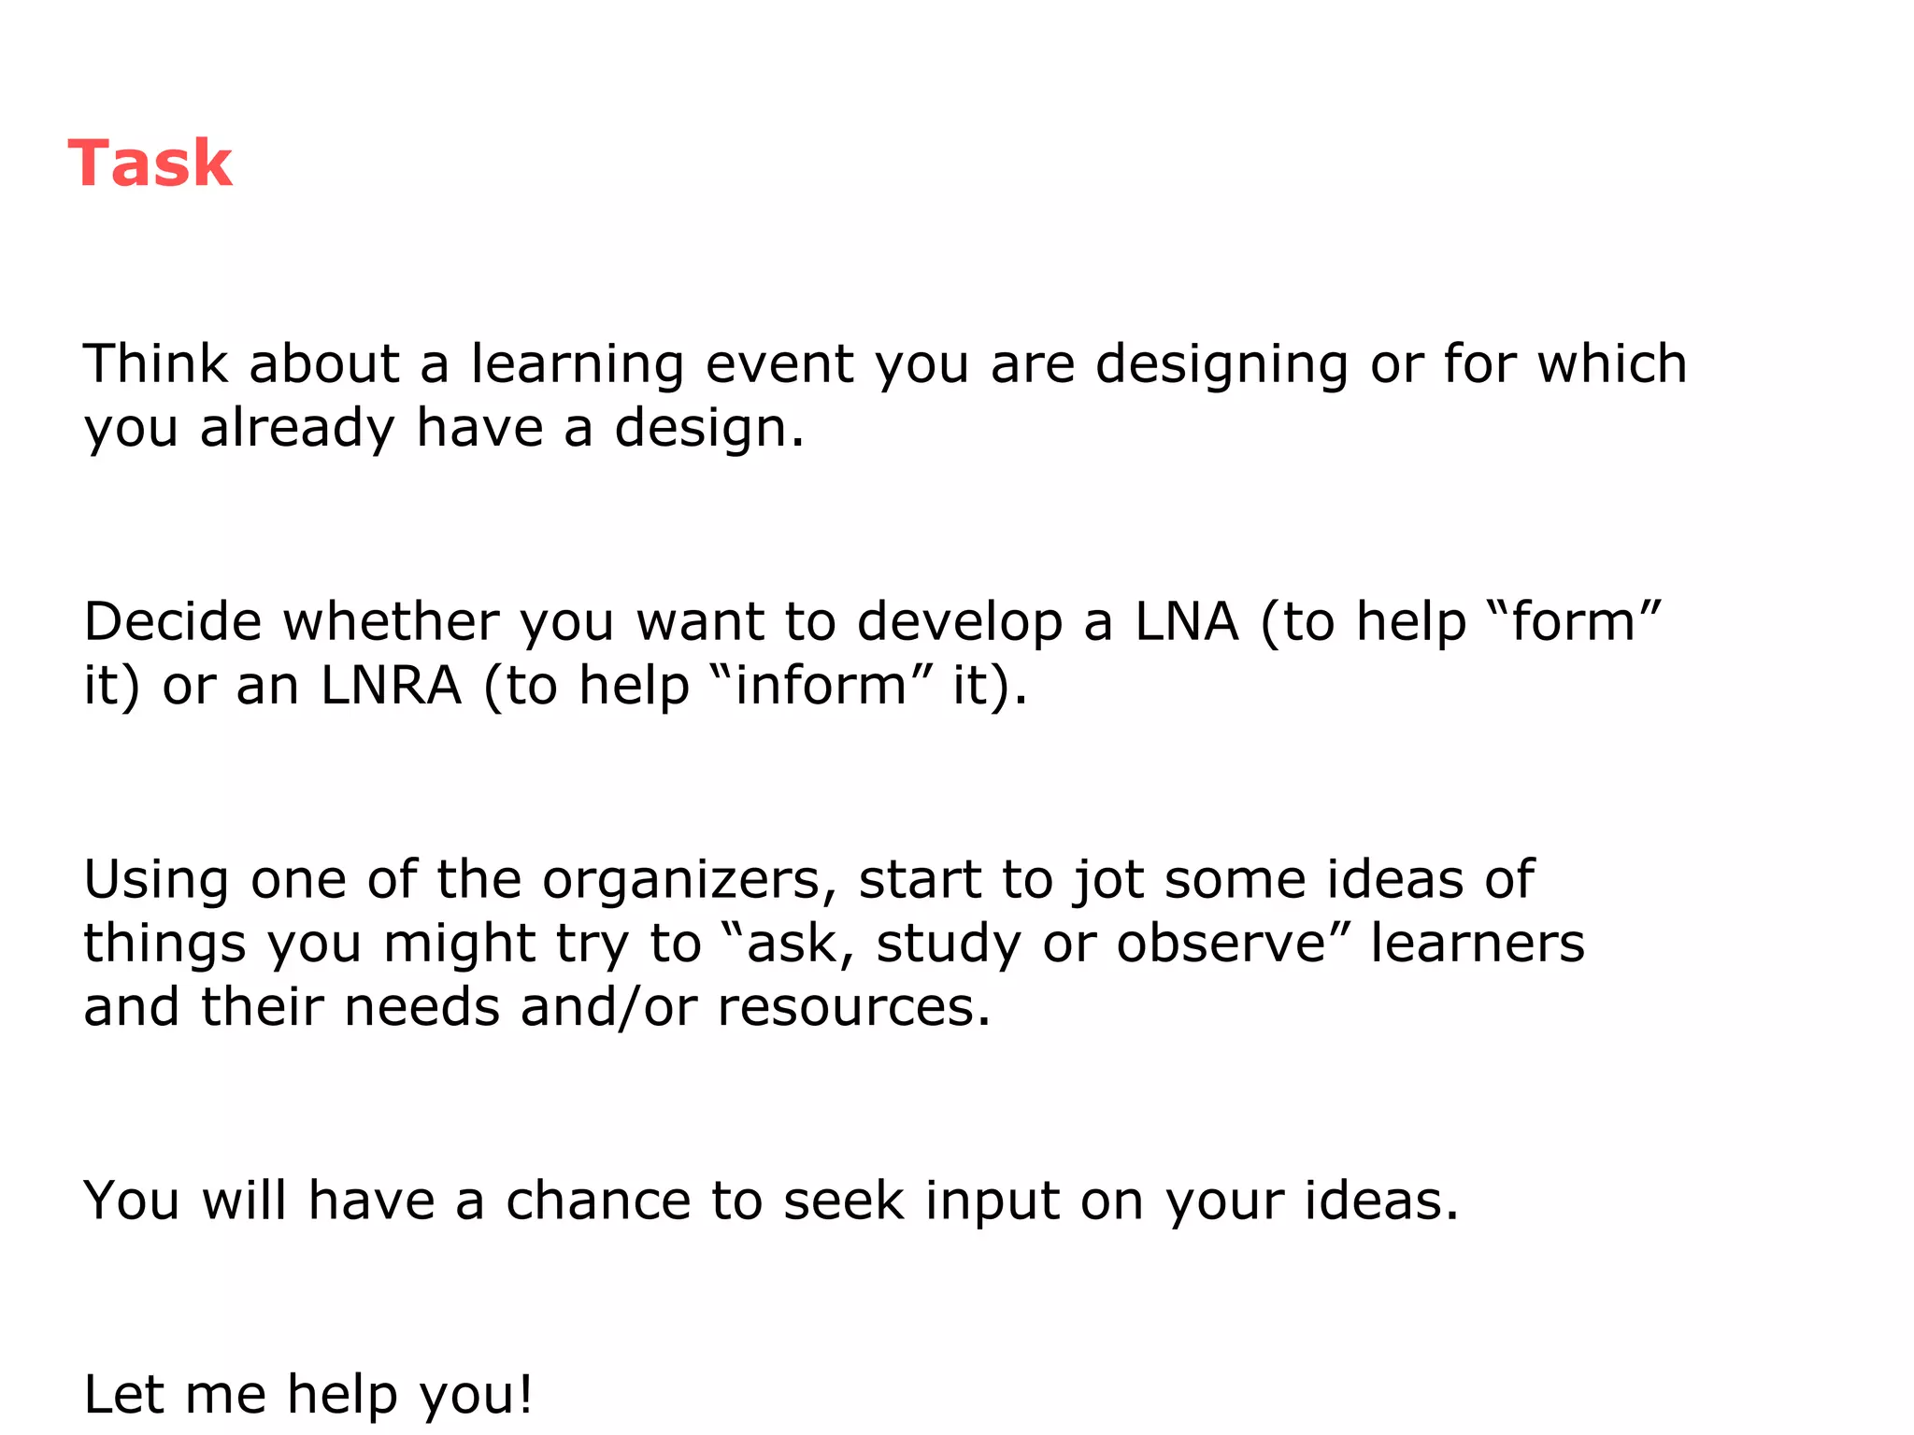Click the word 'develop' in second paragraph
Viewport: 1914px width, 1435px height.
click(960, 624)
